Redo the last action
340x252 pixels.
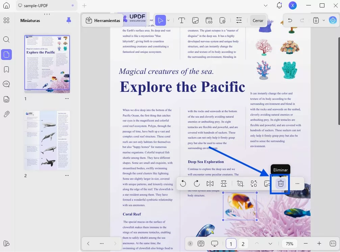[x=302, y=20]
